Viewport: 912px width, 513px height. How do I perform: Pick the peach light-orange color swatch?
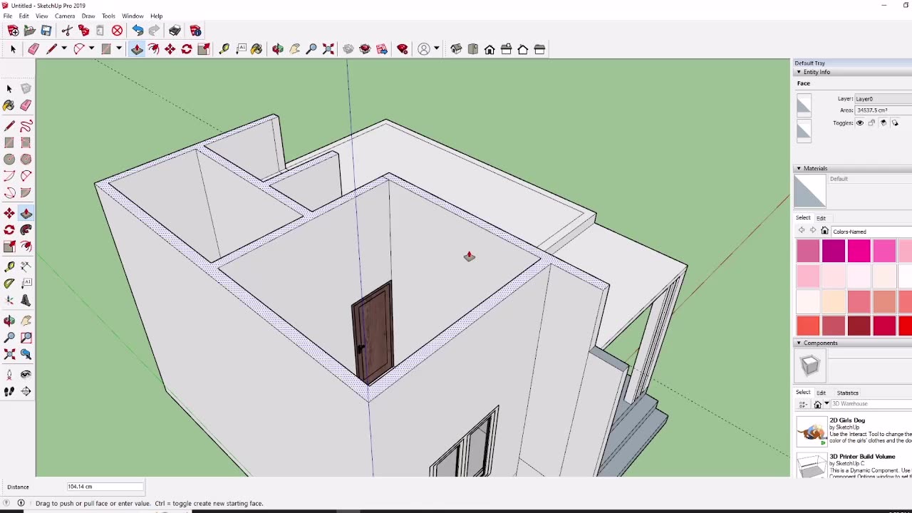click(x=834, y=301)
